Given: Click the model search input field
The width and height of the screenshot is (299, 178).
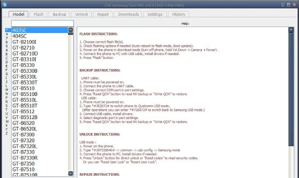Looking at the screenshot, I should [x=42, y=23].
